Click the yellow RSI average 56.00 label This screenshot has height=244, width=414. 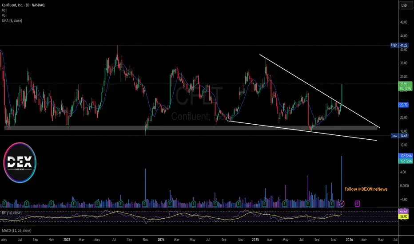point(403,216)
